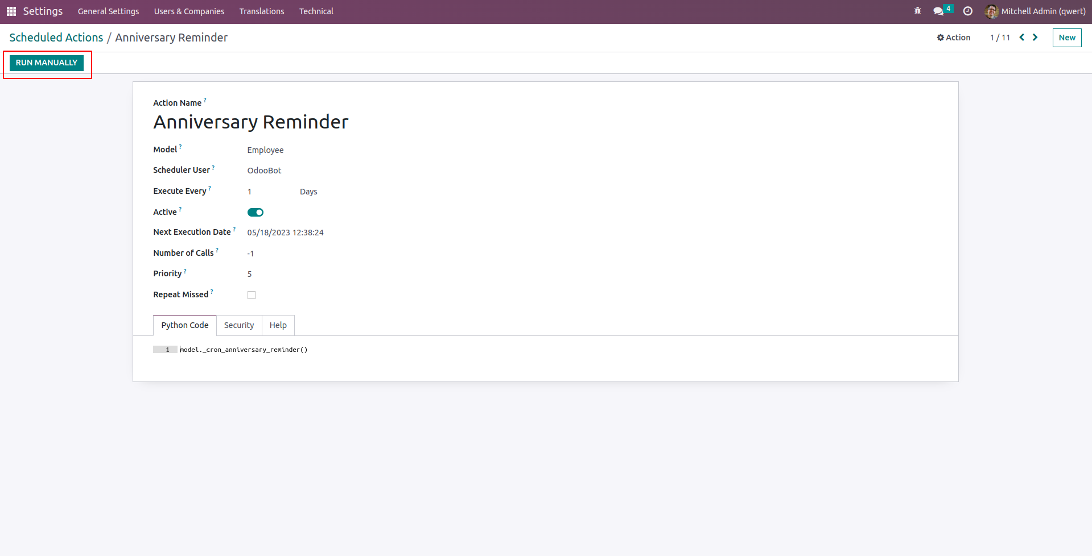
Task: Click the Settings app title
Action: click(43, 11)
